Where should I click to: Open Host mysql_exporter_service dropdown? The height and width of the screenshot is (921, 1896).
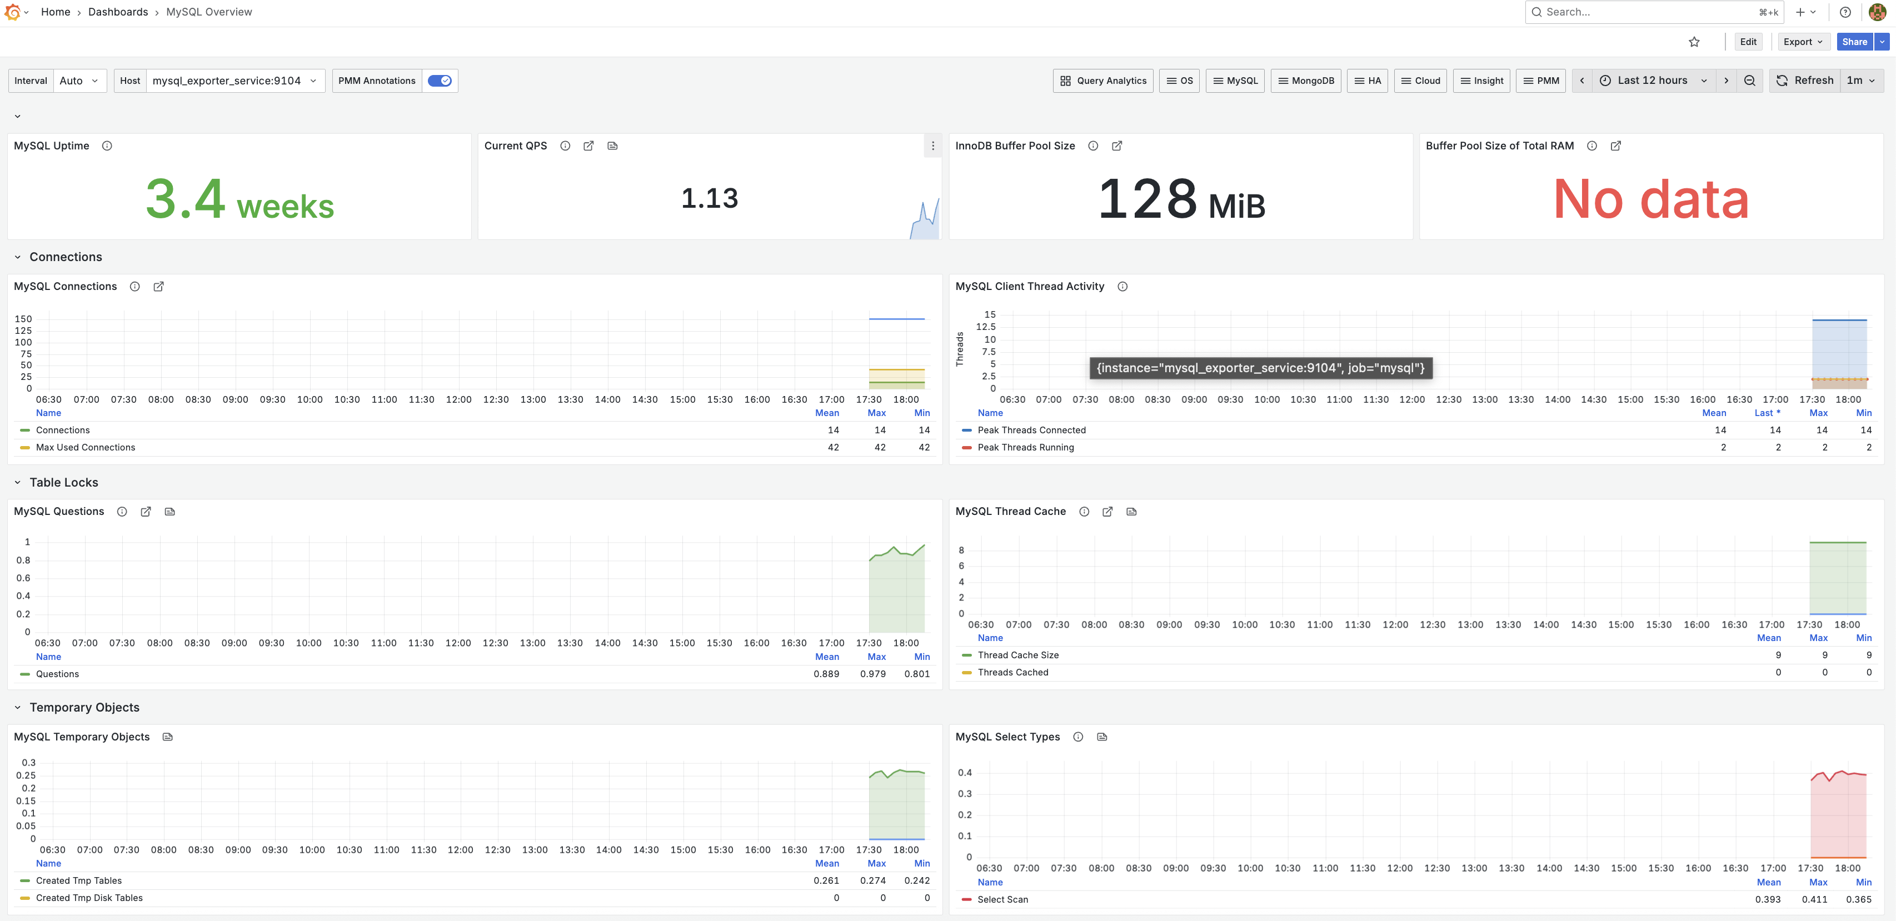click(x=234, y=81)
